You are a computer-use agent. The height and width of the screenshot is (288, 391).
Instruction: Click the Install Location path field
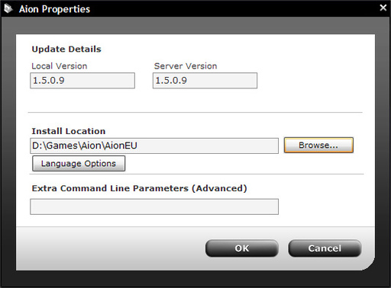pos(154,146)
